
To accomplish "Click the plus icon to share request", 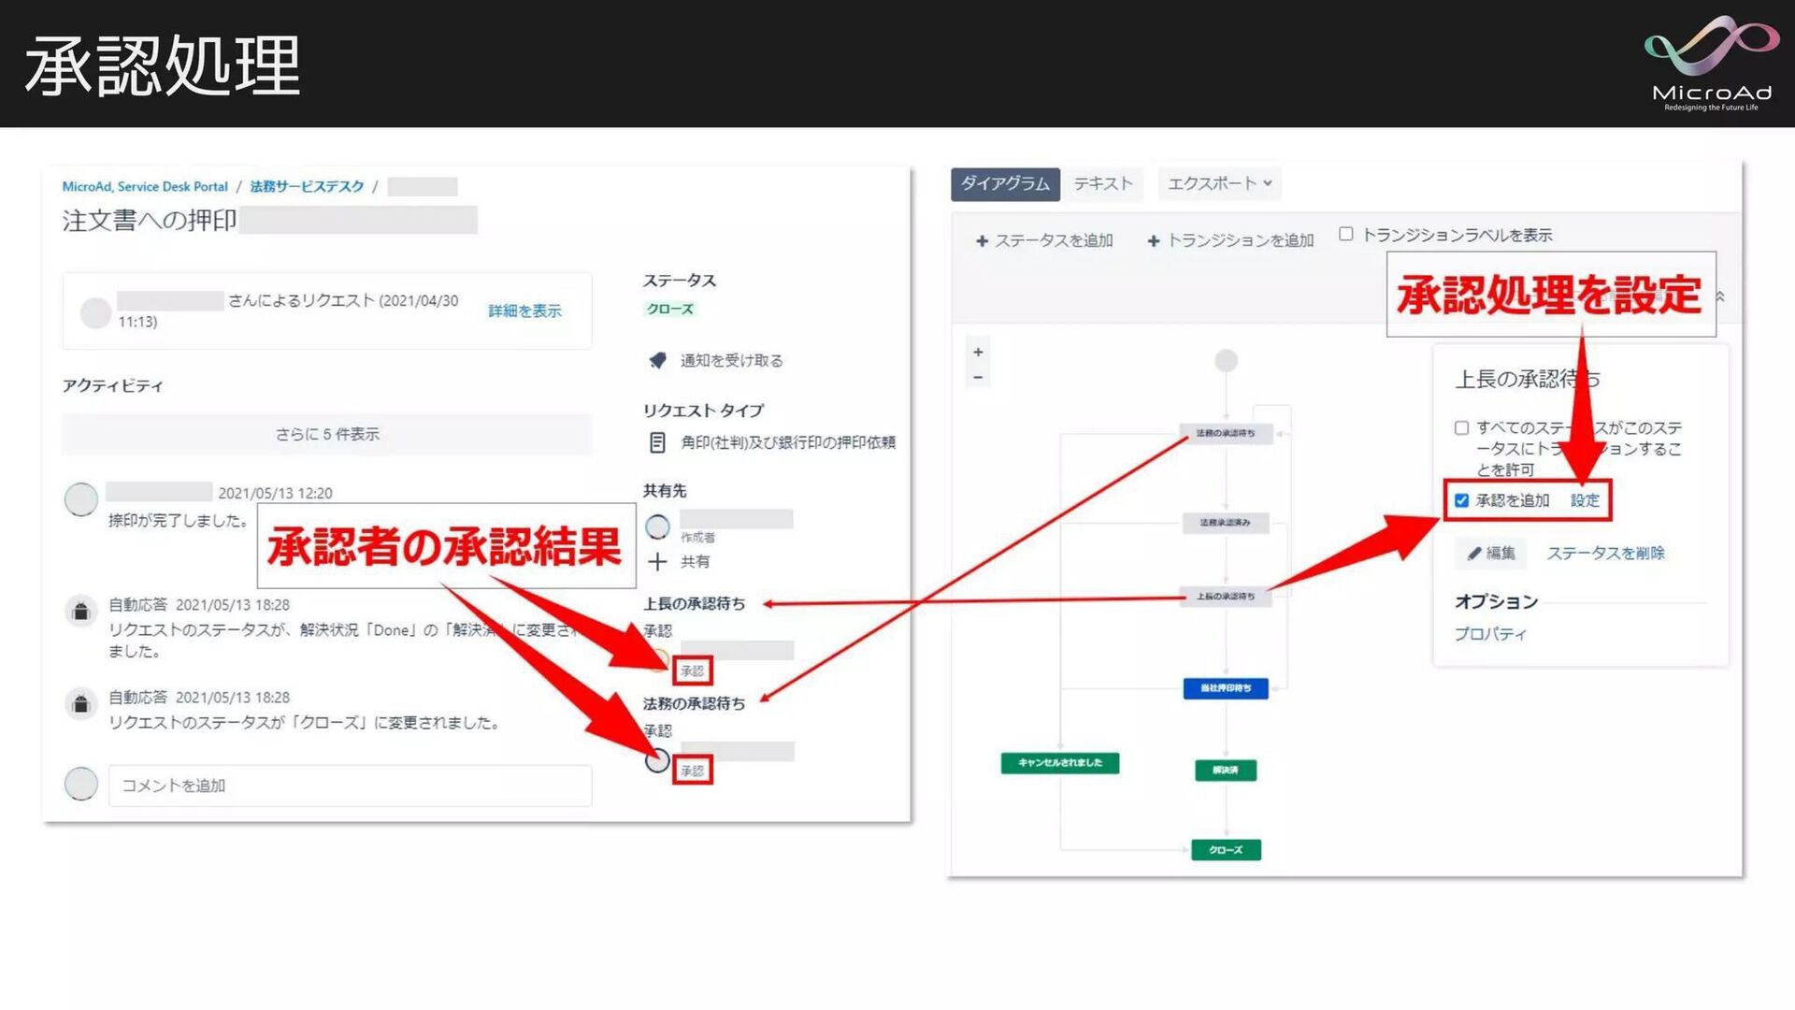I will pyautogui.click(x=657, y=561).
